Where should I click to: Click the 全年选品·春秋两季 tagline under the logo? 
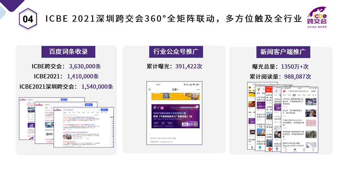317,27
